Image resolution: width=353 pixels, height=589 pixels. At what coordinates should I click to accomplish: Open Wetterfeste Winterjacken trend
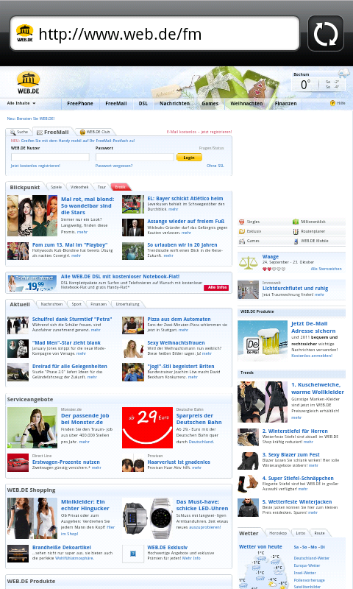click(297, 502)
